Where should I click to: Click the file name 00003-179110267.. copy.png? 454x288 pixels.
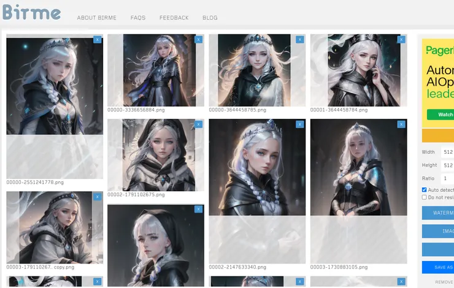point(40,267)
